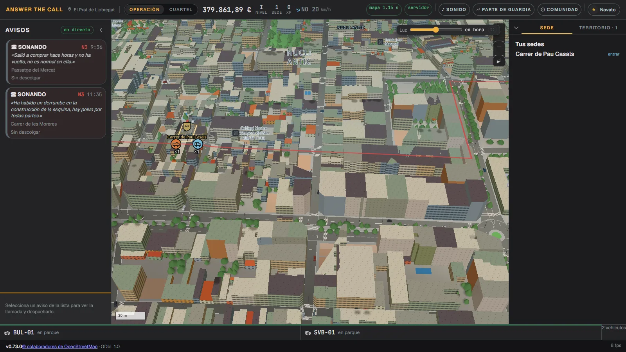Click the location pin beside El Prat de Llobregat
Image resolution: width=626 pixels, height=352 pixels.
tap(70, 9)
